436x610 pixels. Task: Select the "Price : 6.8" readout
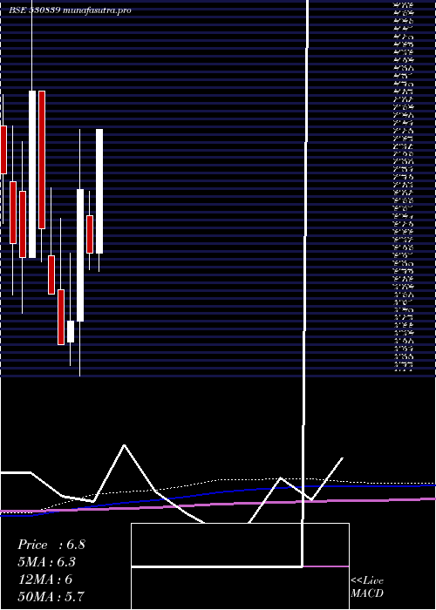coord(51,545)
